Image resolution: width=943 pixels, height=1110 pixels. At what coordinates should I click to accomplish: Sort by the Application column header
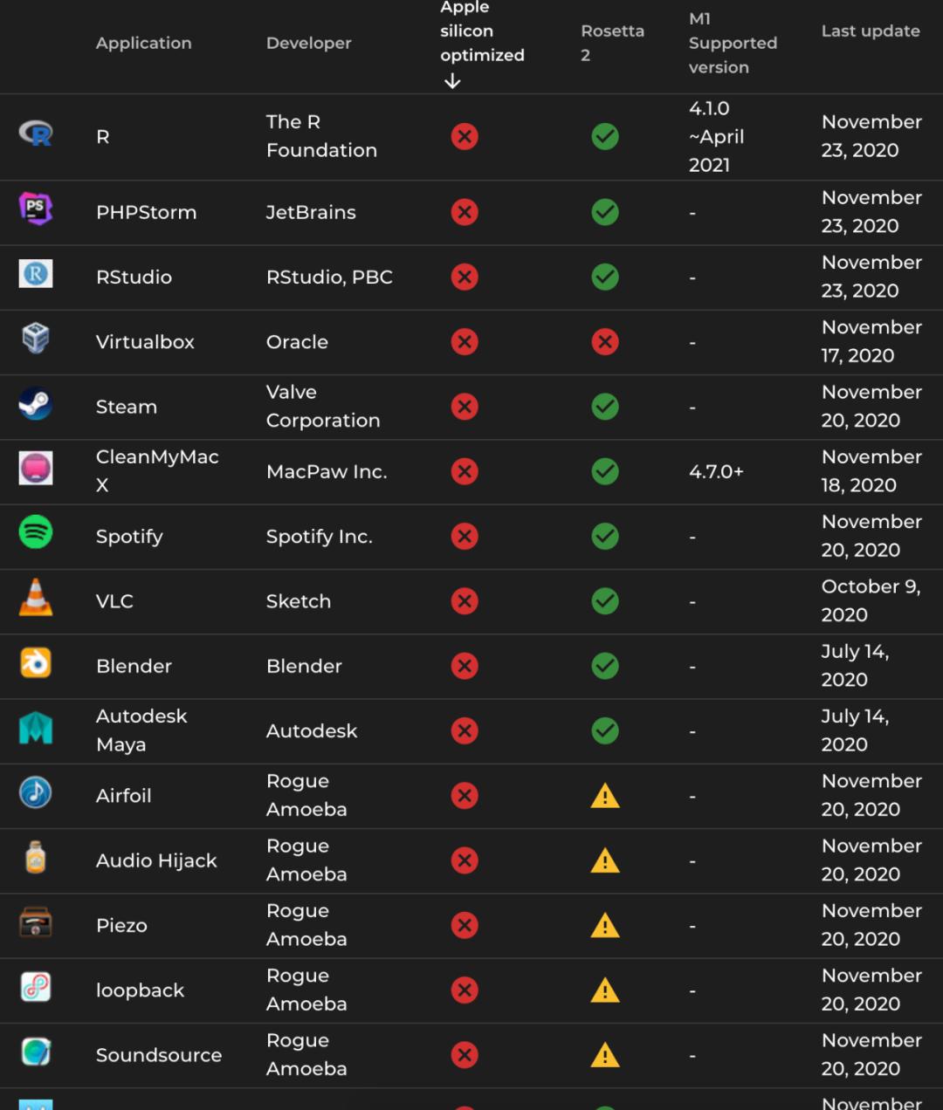143,43
